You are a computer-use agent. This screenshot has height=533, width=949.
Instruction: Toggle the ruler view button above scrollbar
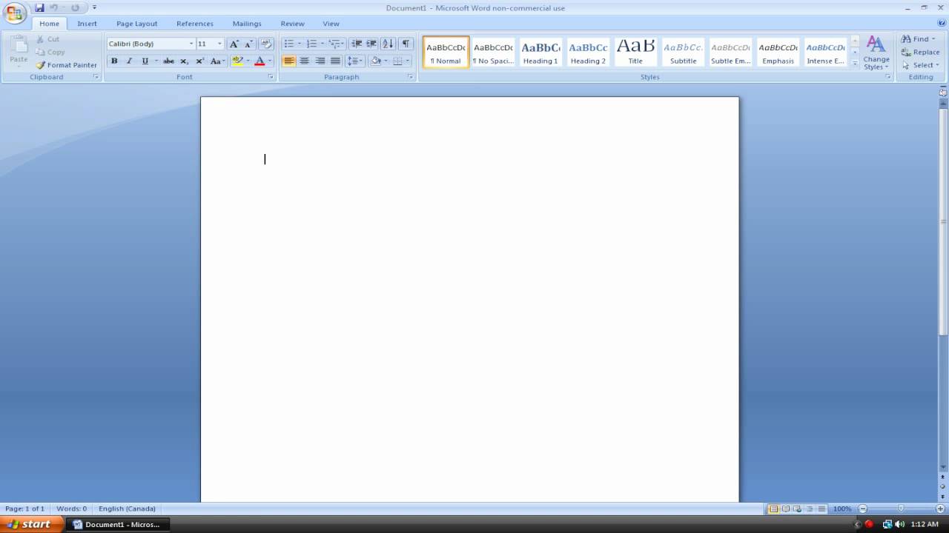(x=943, y=93)
